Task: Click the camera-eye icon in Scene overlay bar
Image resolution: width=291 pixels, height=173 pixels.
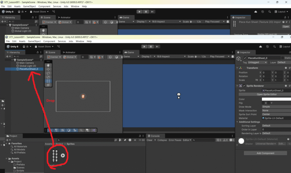Action: pyautogui.click(x=87, y=130)
